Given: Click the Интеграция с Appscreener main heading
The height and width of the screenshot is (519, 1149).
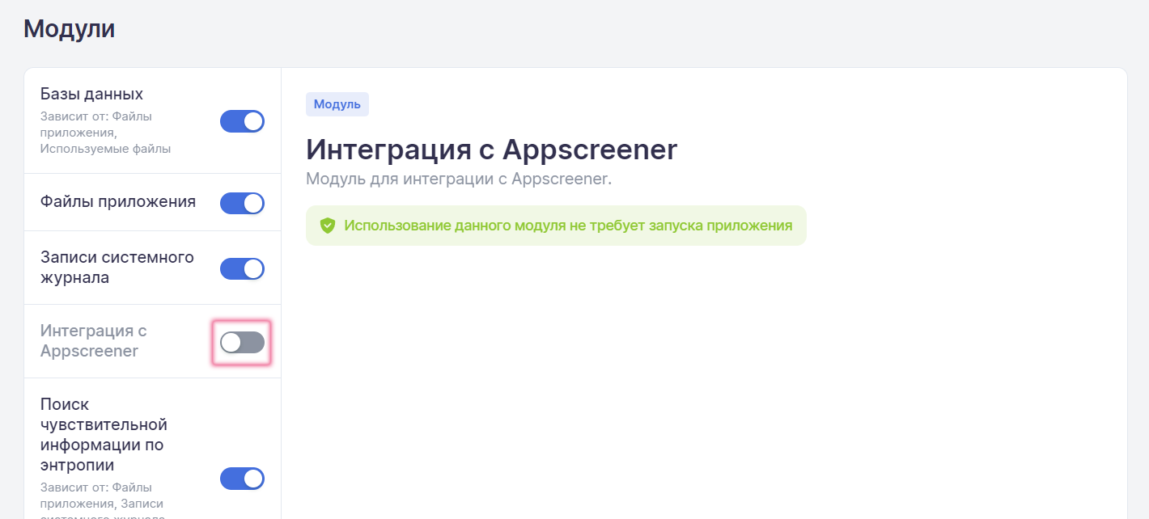Looking at the screenshot, I should tap(491, 150).
